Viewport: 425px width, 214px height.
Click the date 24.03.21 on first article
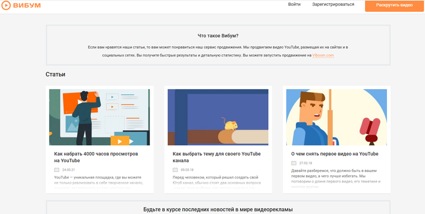pos(69,170)
